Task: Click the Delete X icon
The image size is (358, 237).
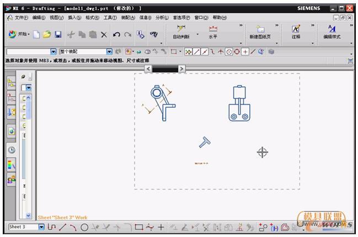Action: [x=104, y=35]
